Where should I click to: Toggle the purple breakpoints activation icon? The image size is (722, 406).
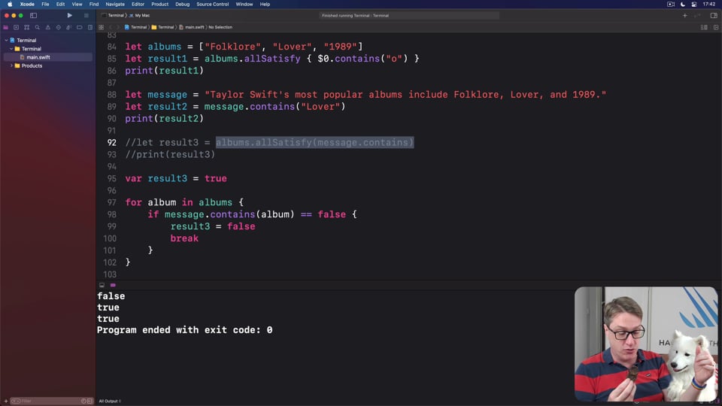click(x=113, y=285)
